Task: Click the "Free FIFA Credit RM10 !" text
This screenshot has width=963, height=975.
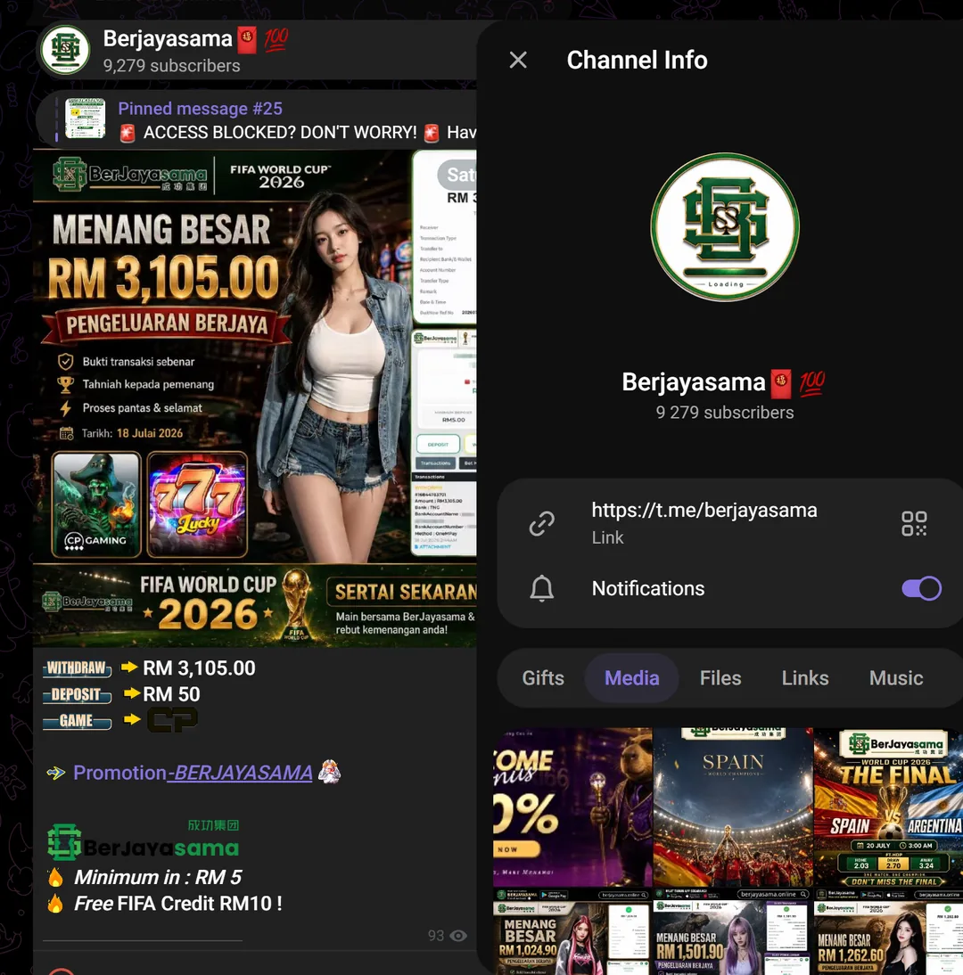Action: point(178,904)
